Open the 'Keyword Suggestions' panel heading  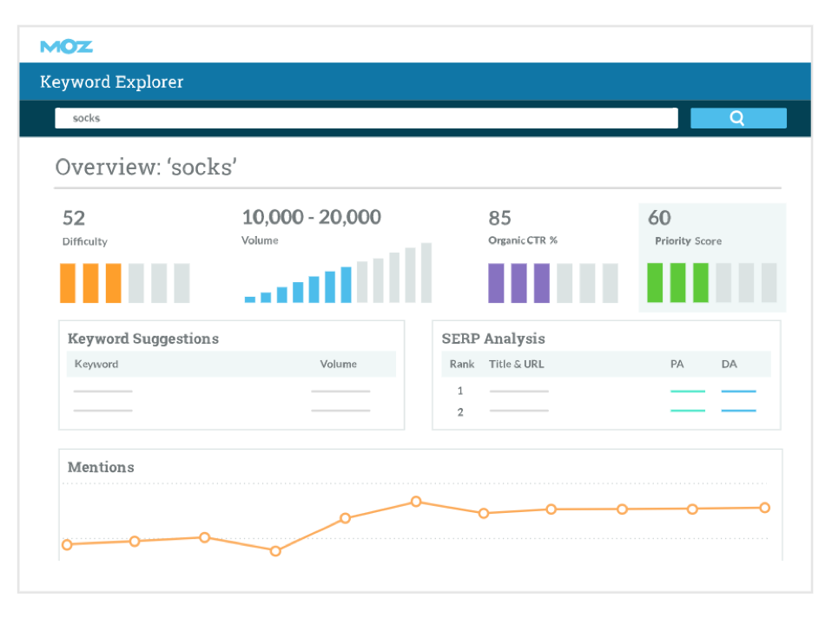click(x=143, y=339)
